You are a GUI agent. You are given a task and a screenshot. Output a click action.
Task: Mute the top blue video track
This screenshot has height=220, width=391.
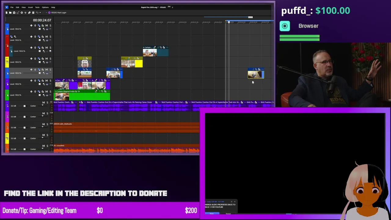coord(46,25)
